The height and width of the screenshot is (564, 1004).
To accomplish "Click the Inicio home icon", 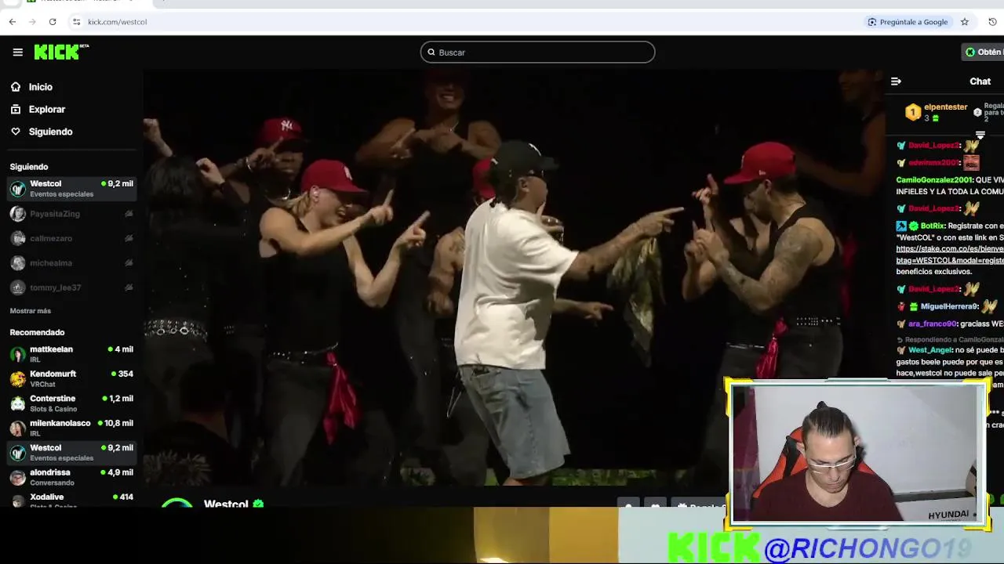I will [16, 87].
